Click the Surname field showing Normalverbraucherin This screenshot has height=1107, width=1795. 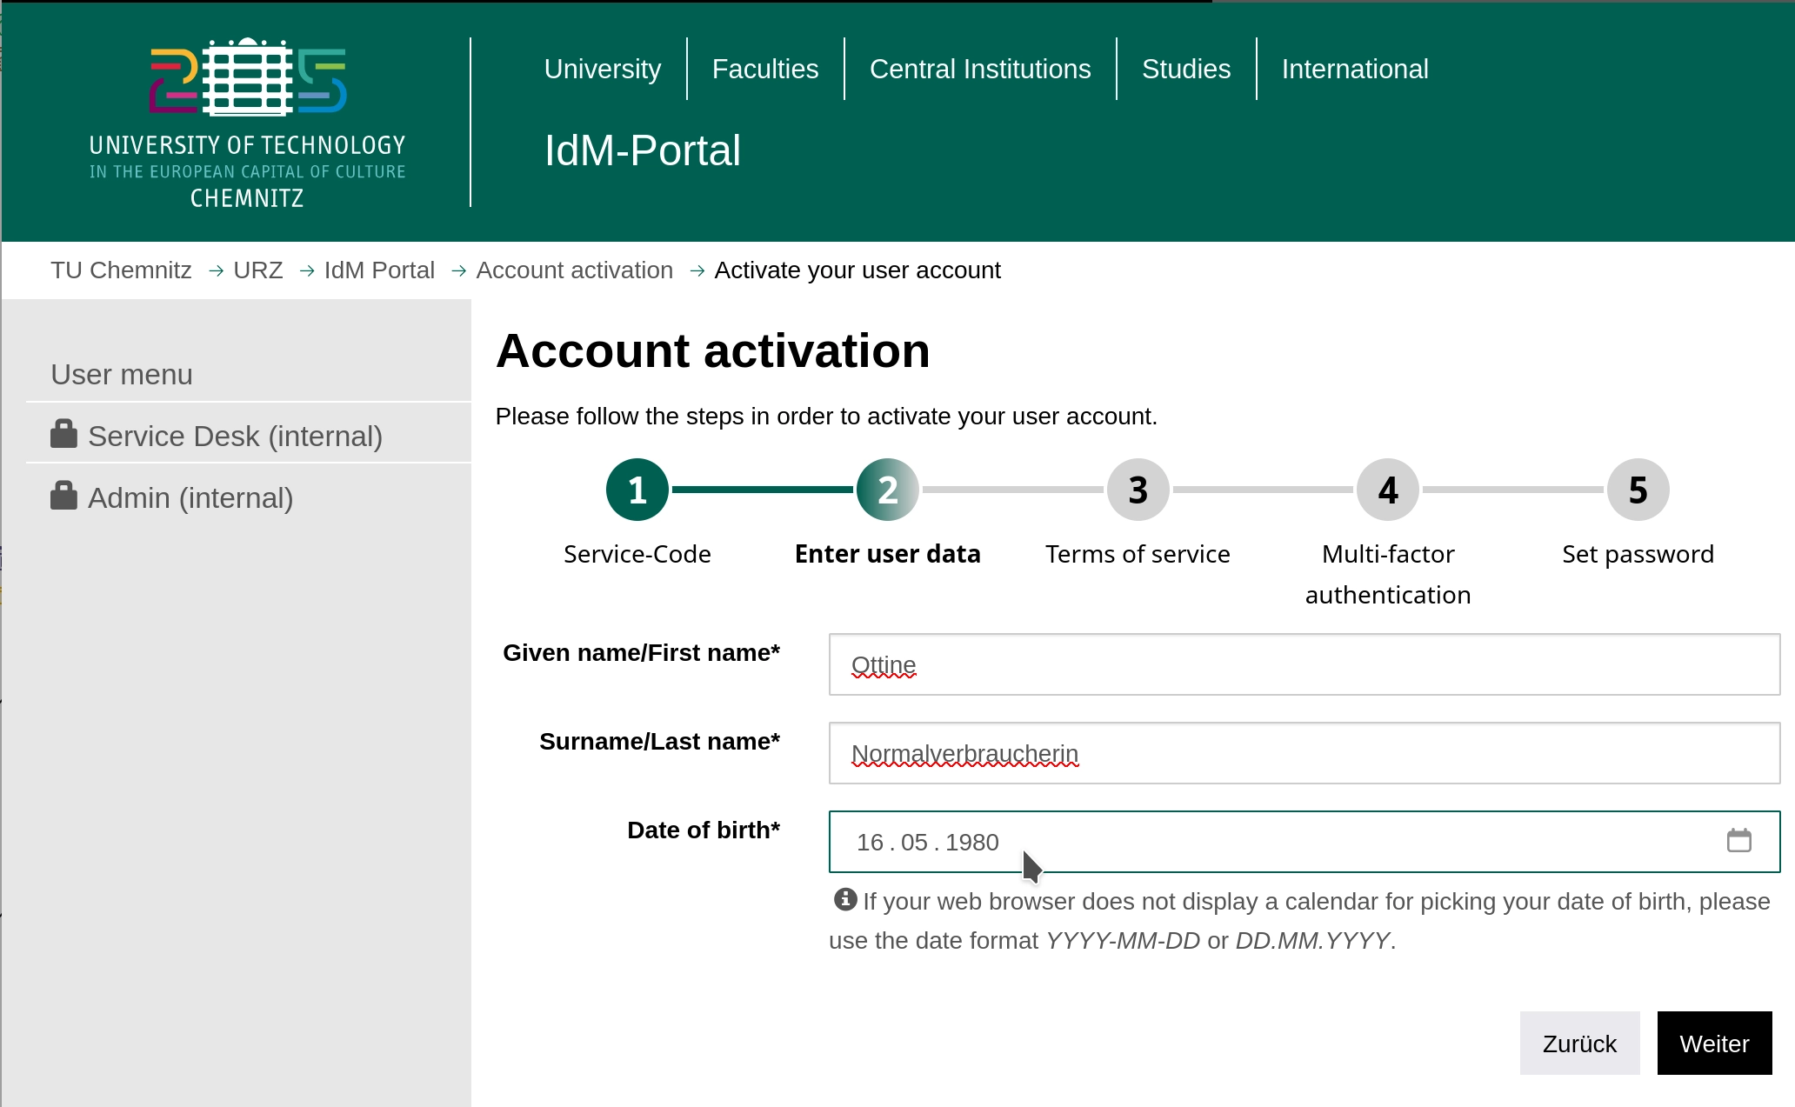click(x=1302, y=753)
